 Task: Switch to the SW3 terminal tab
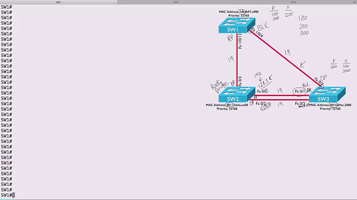pos(293,2)
